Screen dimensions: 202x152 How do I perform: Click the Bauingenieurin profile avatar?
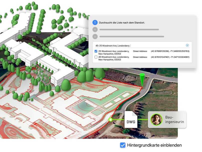coord(156,119)
